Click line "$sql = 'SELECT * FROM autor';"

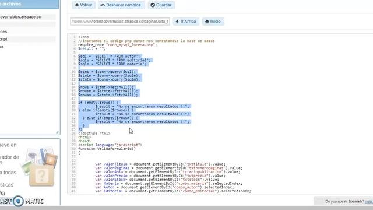click(109, 56)
